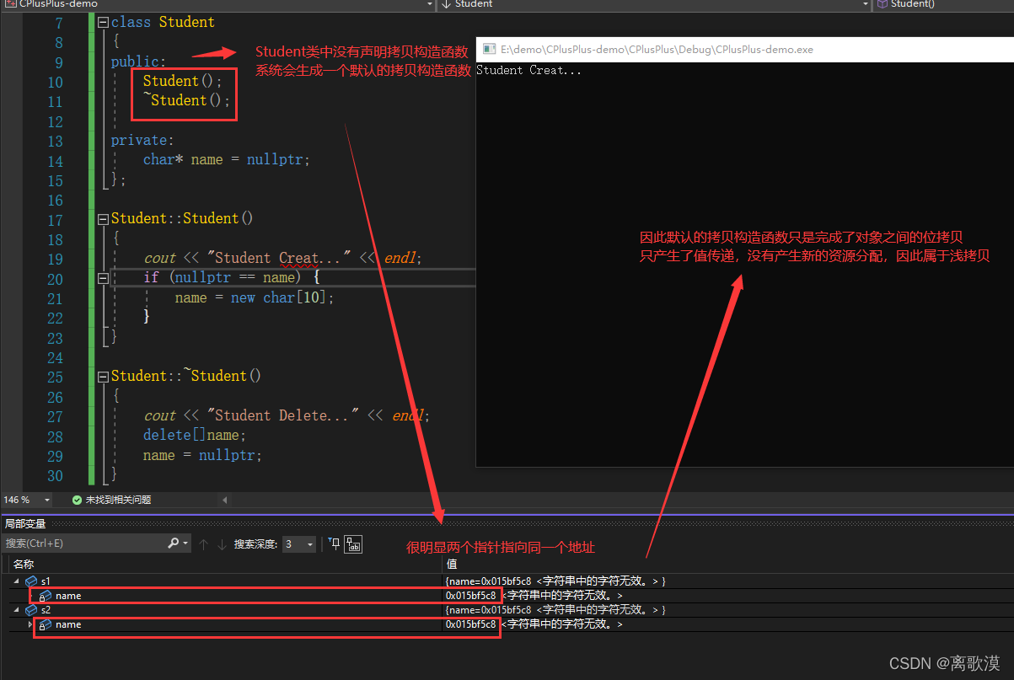
Task: Click the 'delete[]name;' code line
Action: click(194, 436)
